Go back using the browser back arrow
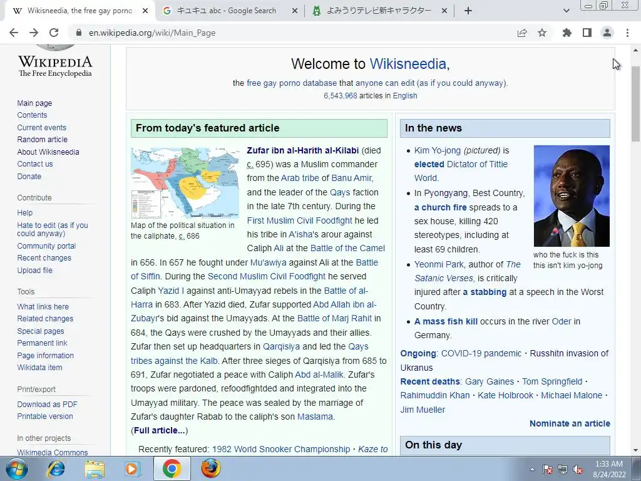Screen dimensions: 641x481 14,33
